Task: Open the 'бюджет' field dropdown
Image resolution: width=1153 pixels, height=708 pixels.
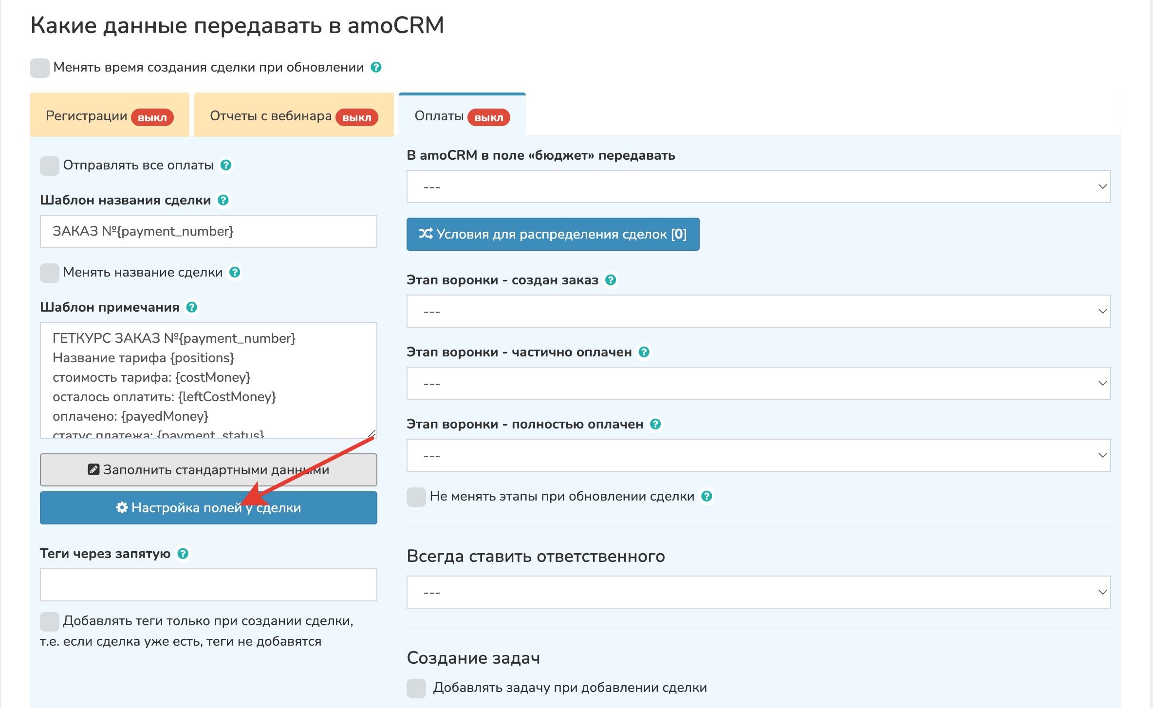Action: coord(758,186)
